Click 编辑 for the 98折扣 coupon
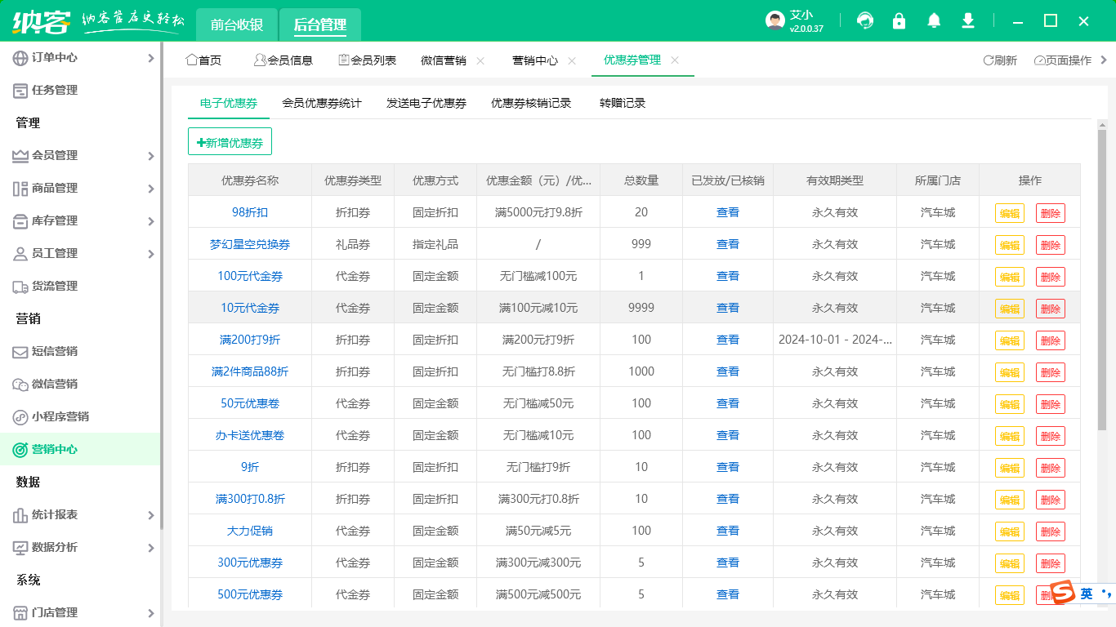This screenshot has width=1116, height=627. coord(1009,213)
